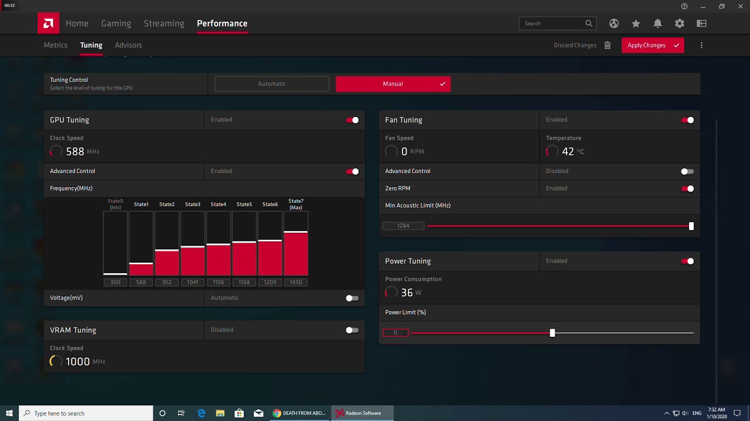Click the AMD logo icon
750x421 pixels.
[x=48, y=23]
